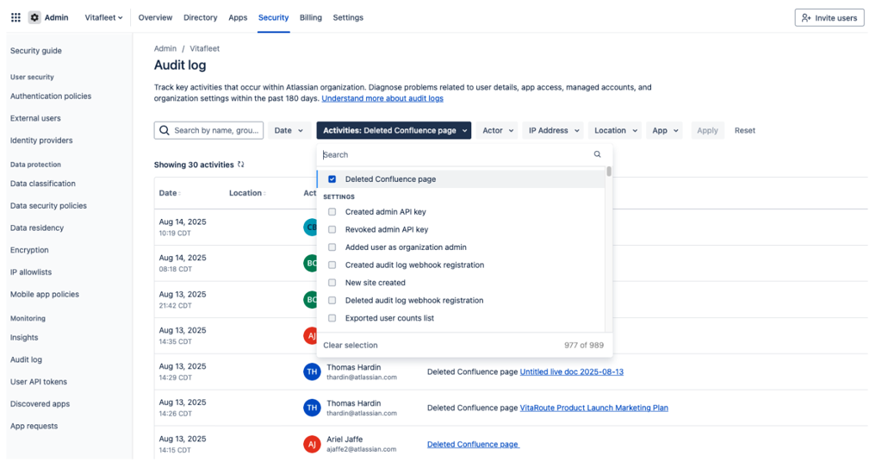This screenshot has width=876, height=462.
Task: Open Data security policies in sidebar
Action: (48, 206)
